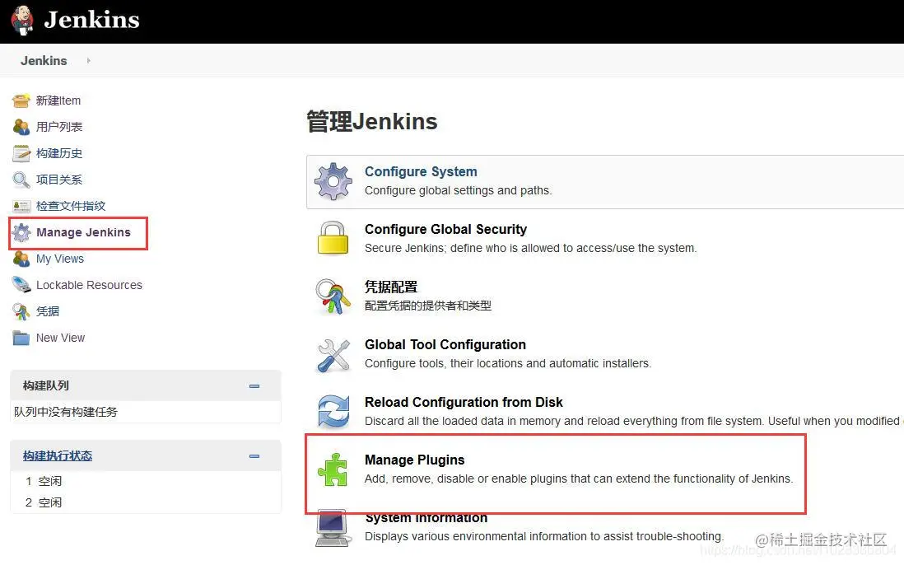Click executor 1 空闲 row

145,481
